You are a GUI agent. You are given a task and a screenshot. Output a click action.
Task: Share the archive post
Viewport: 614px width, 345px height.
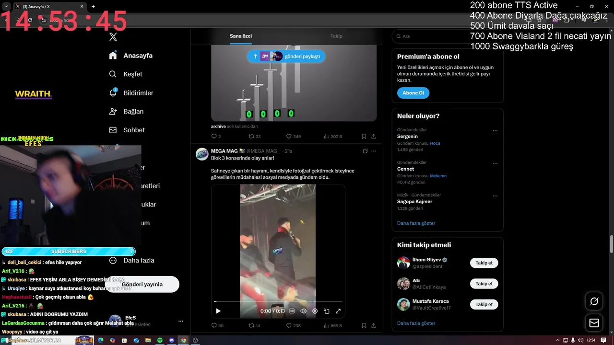[374, 137]
